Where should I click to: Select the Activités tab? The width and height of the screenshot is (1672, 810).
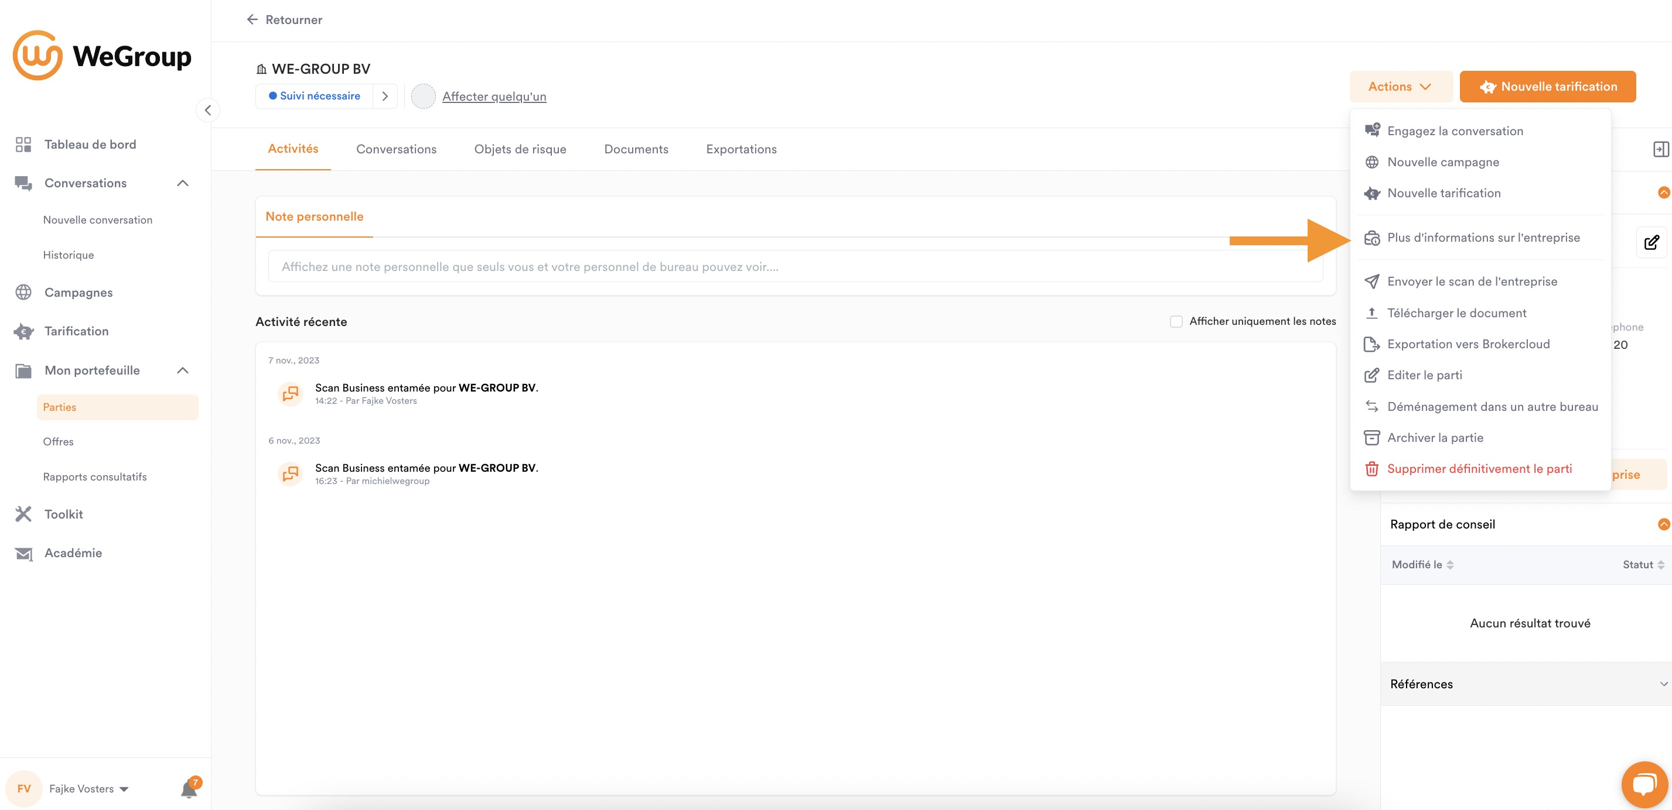click(293, 149)
